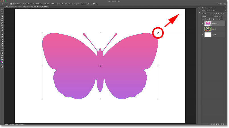
Task: Select the History Brush tool
Action: click(2, 32)
